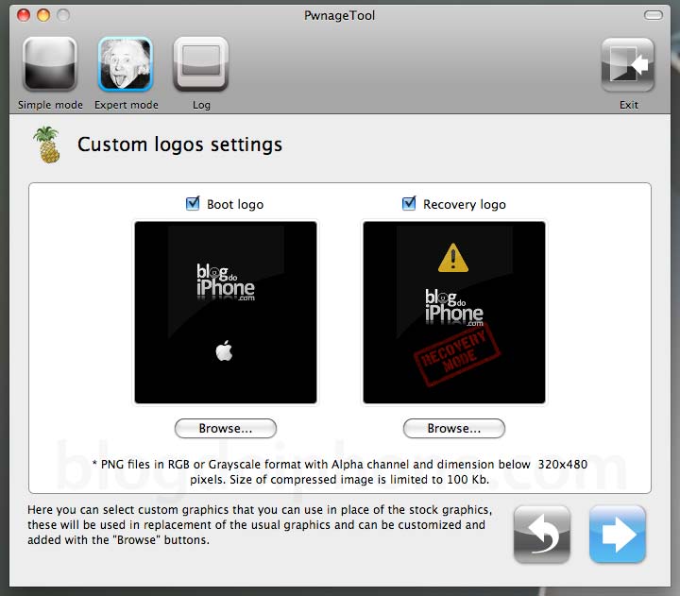Uncheck the Recovery logo checkbox
This screenshot has width=680, height=596.
click(409, 203)
